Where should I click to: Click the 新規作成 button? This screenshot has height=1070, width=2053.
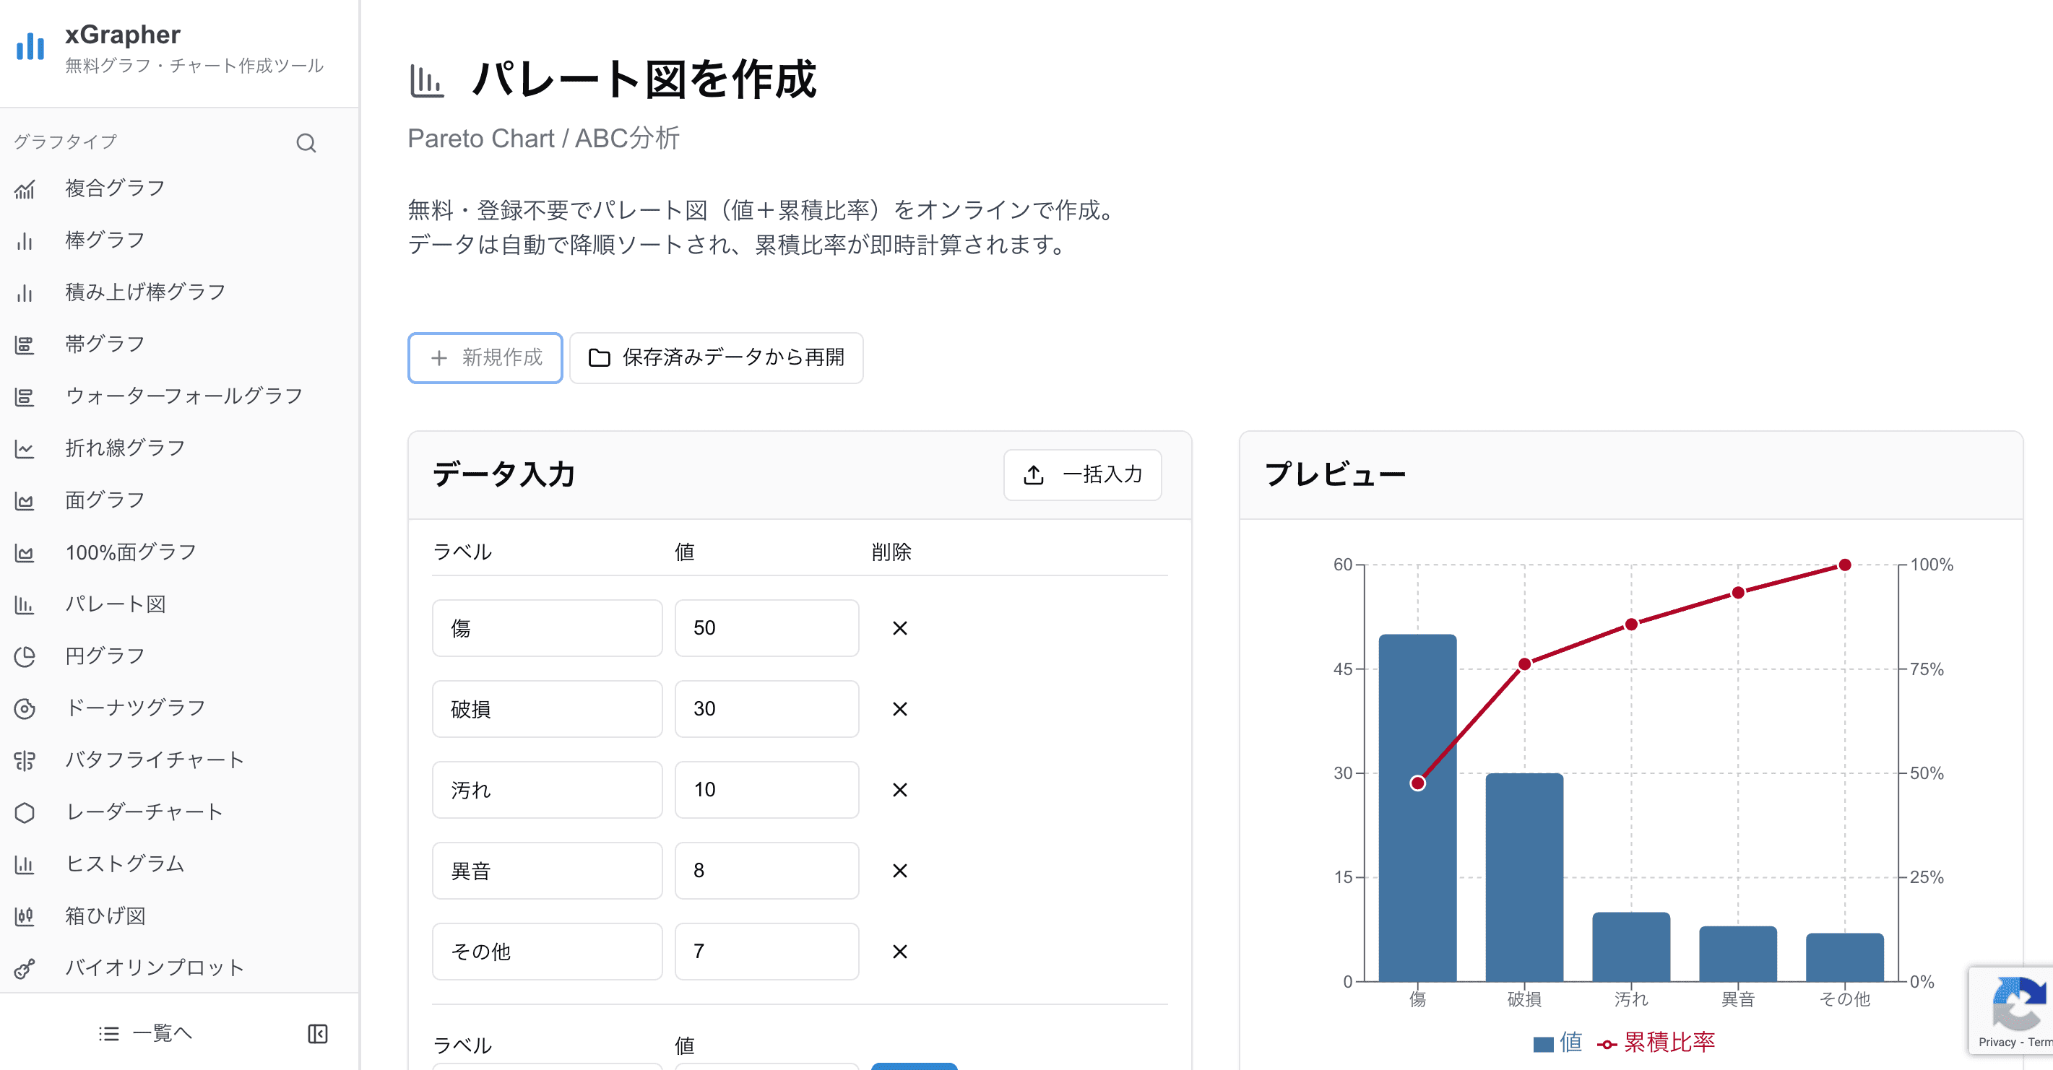point(485,357)
